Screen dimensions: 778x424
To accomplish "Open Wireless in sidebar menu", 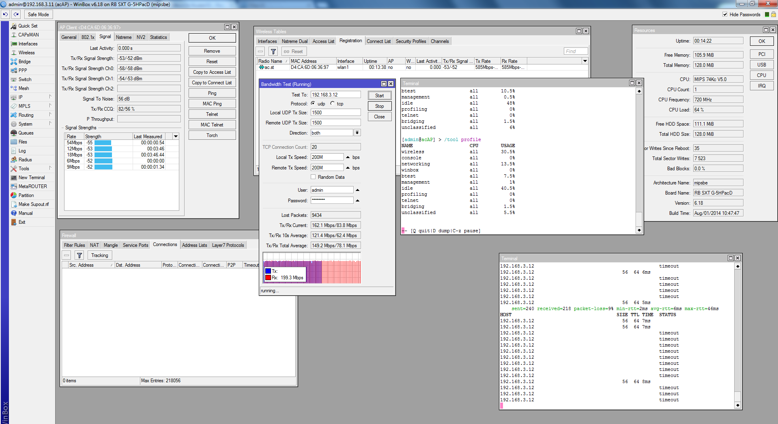I will point(26,53).
